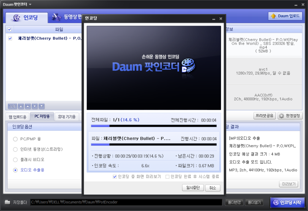Minimize the 인코딩 dialog
The width and height of the screenshot is (308, 211).
tap(214, 19)
